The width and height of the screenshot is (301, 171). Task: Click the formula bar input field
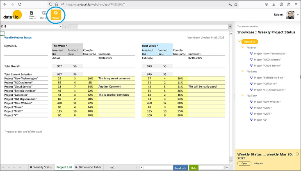153,27
